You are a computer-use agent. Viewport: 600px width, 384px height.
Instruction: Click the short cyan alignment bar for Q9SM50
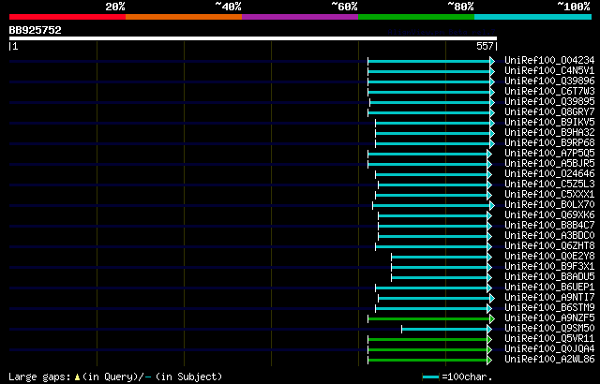click(x=446, y=329)
